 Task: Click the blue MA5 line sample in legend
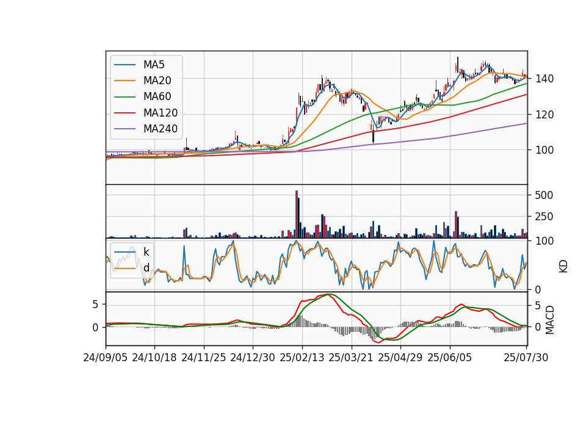[x=125, y=65]
